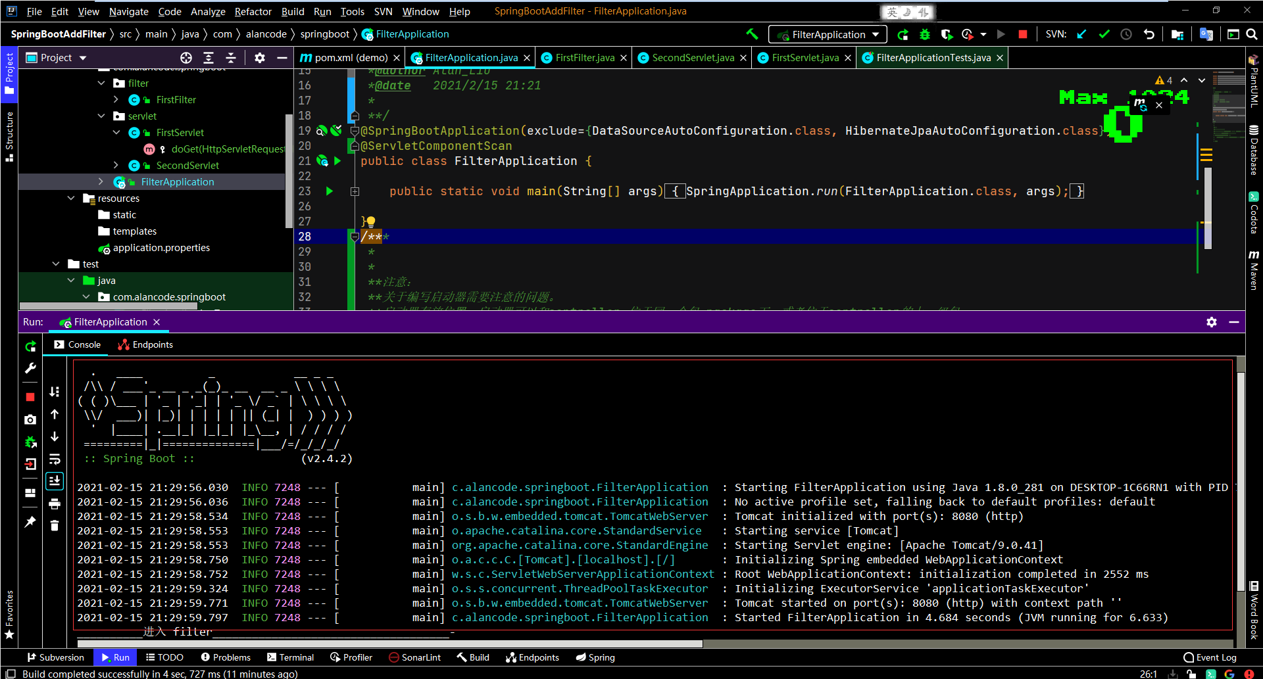Click the translate icon in the toolbar
1263x679 pixels.
tap(1206, 34)
